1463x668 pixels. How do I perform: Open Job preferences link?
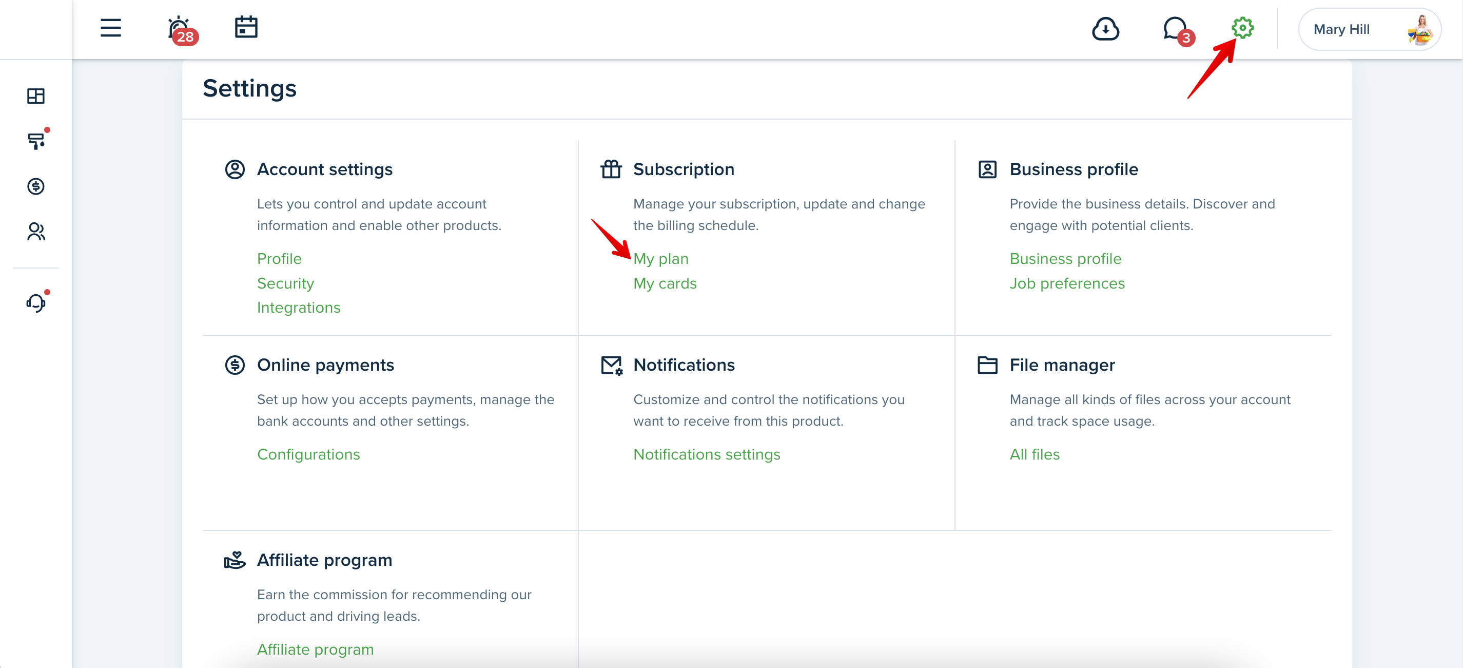pyautogui.click(x=1067, y=283)
